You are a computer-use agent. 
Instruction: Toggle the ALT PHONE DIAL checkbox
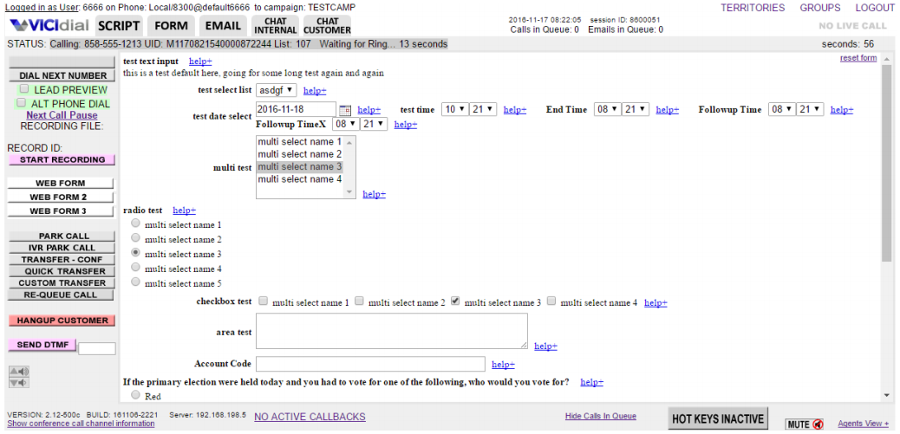pos(22,103)
